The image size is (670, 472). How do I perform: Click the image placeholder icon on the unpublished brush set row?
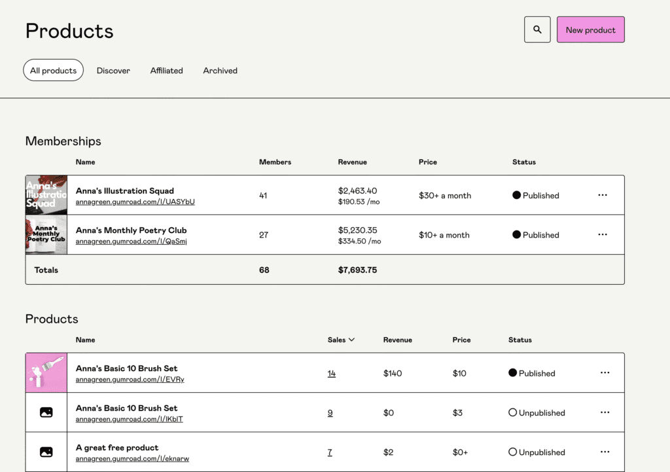point(46,412)
